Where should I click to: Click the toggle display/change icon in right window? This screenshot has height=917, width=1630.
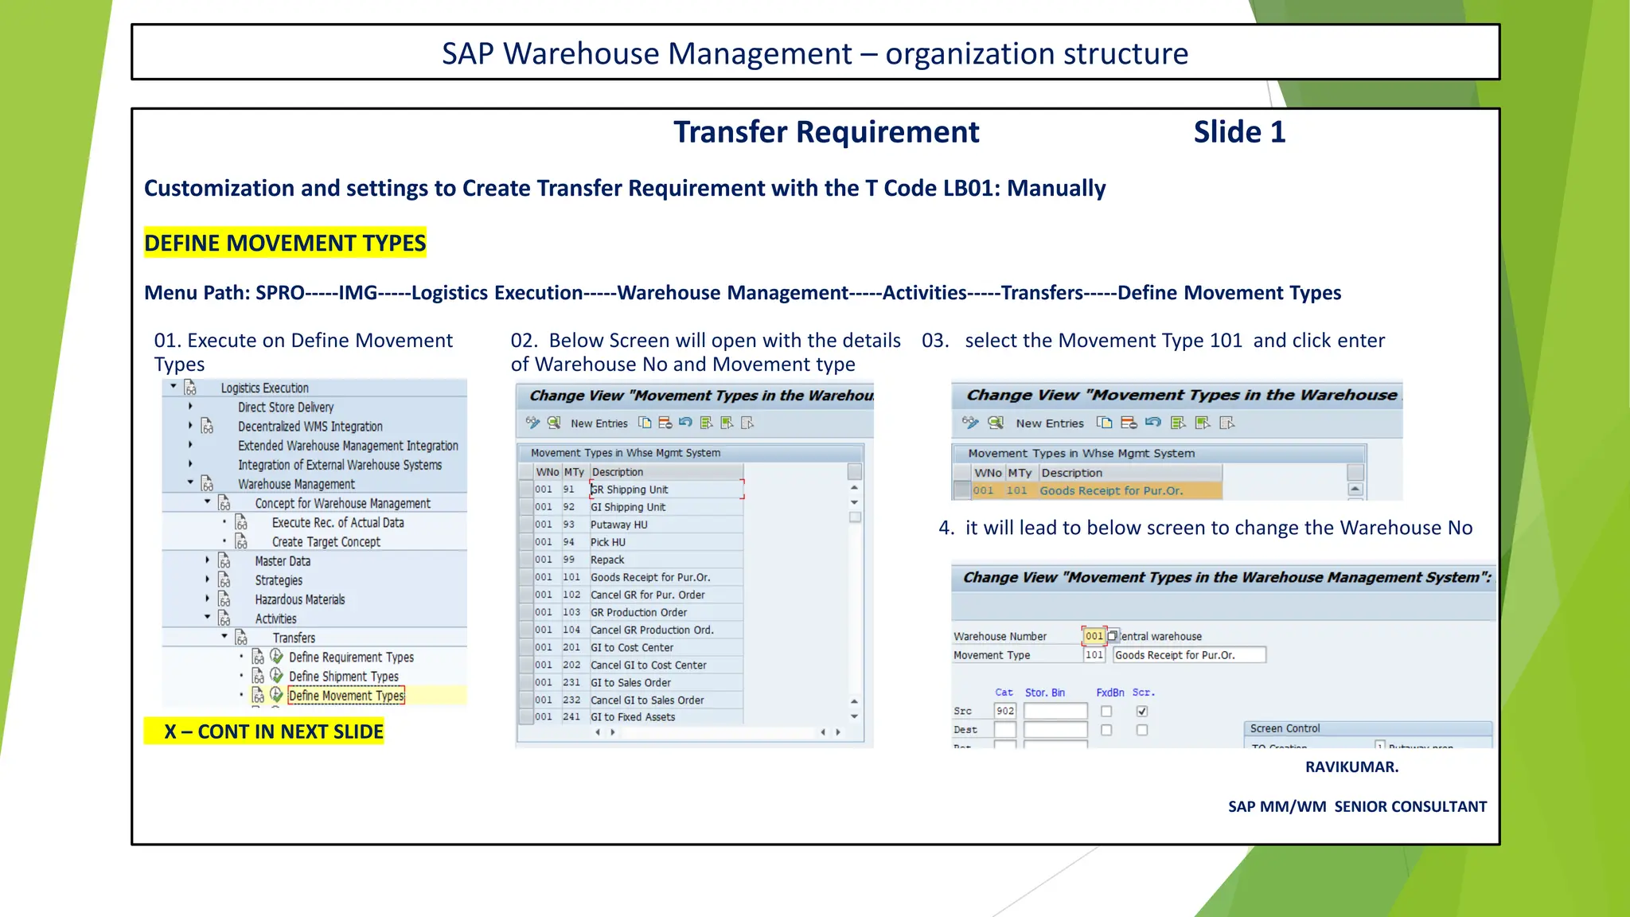click(x=970, y=423)
